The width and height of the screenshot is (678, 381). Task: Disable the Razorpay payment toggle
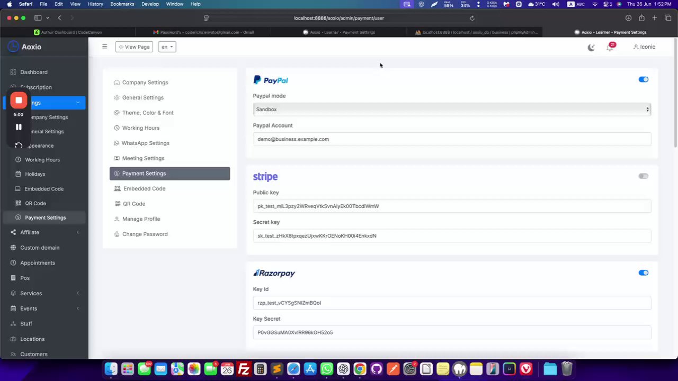click(x=644, y=273)
